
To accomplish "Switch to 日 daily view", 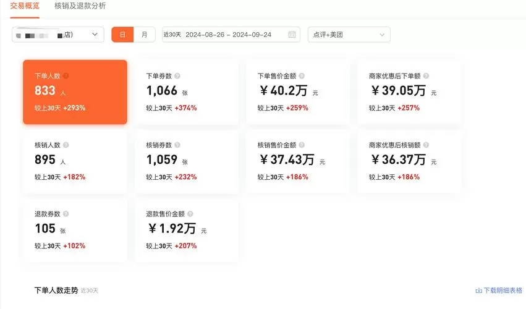I will point(122,35).
